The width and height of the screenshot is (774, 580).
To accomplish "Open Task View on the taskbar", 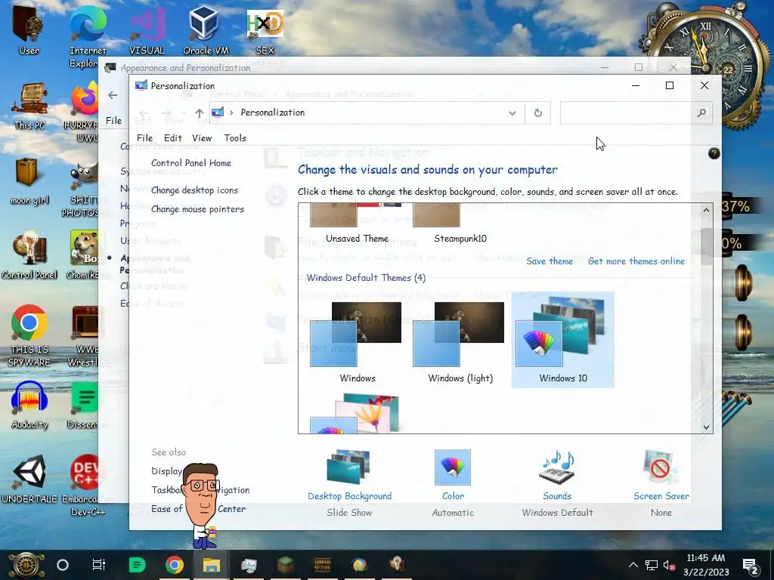I will click(x=99, y=565).
